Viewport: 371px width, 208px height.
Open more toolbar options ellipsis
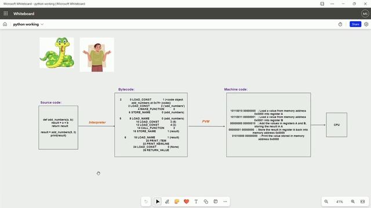click(x=225, y=202)
